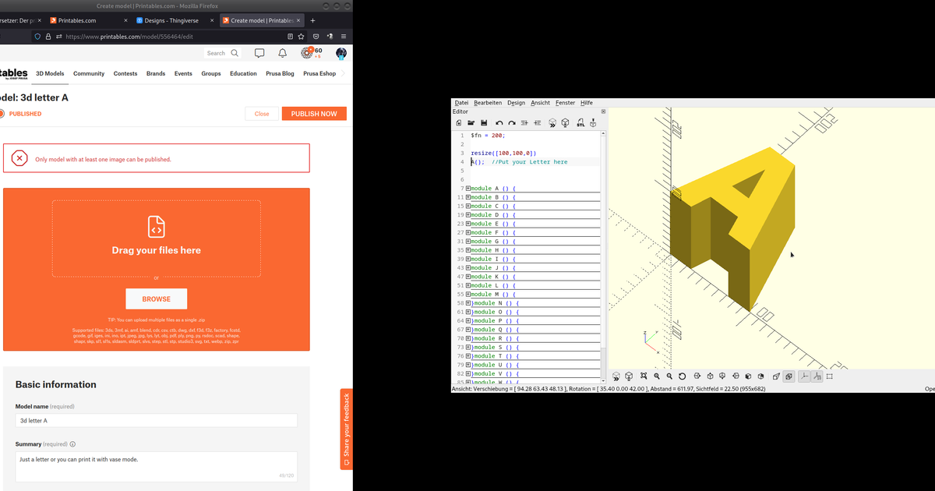Toggle the show axes button in the viewport toolbar
This screenshot has height=491, width=935.
803,376
